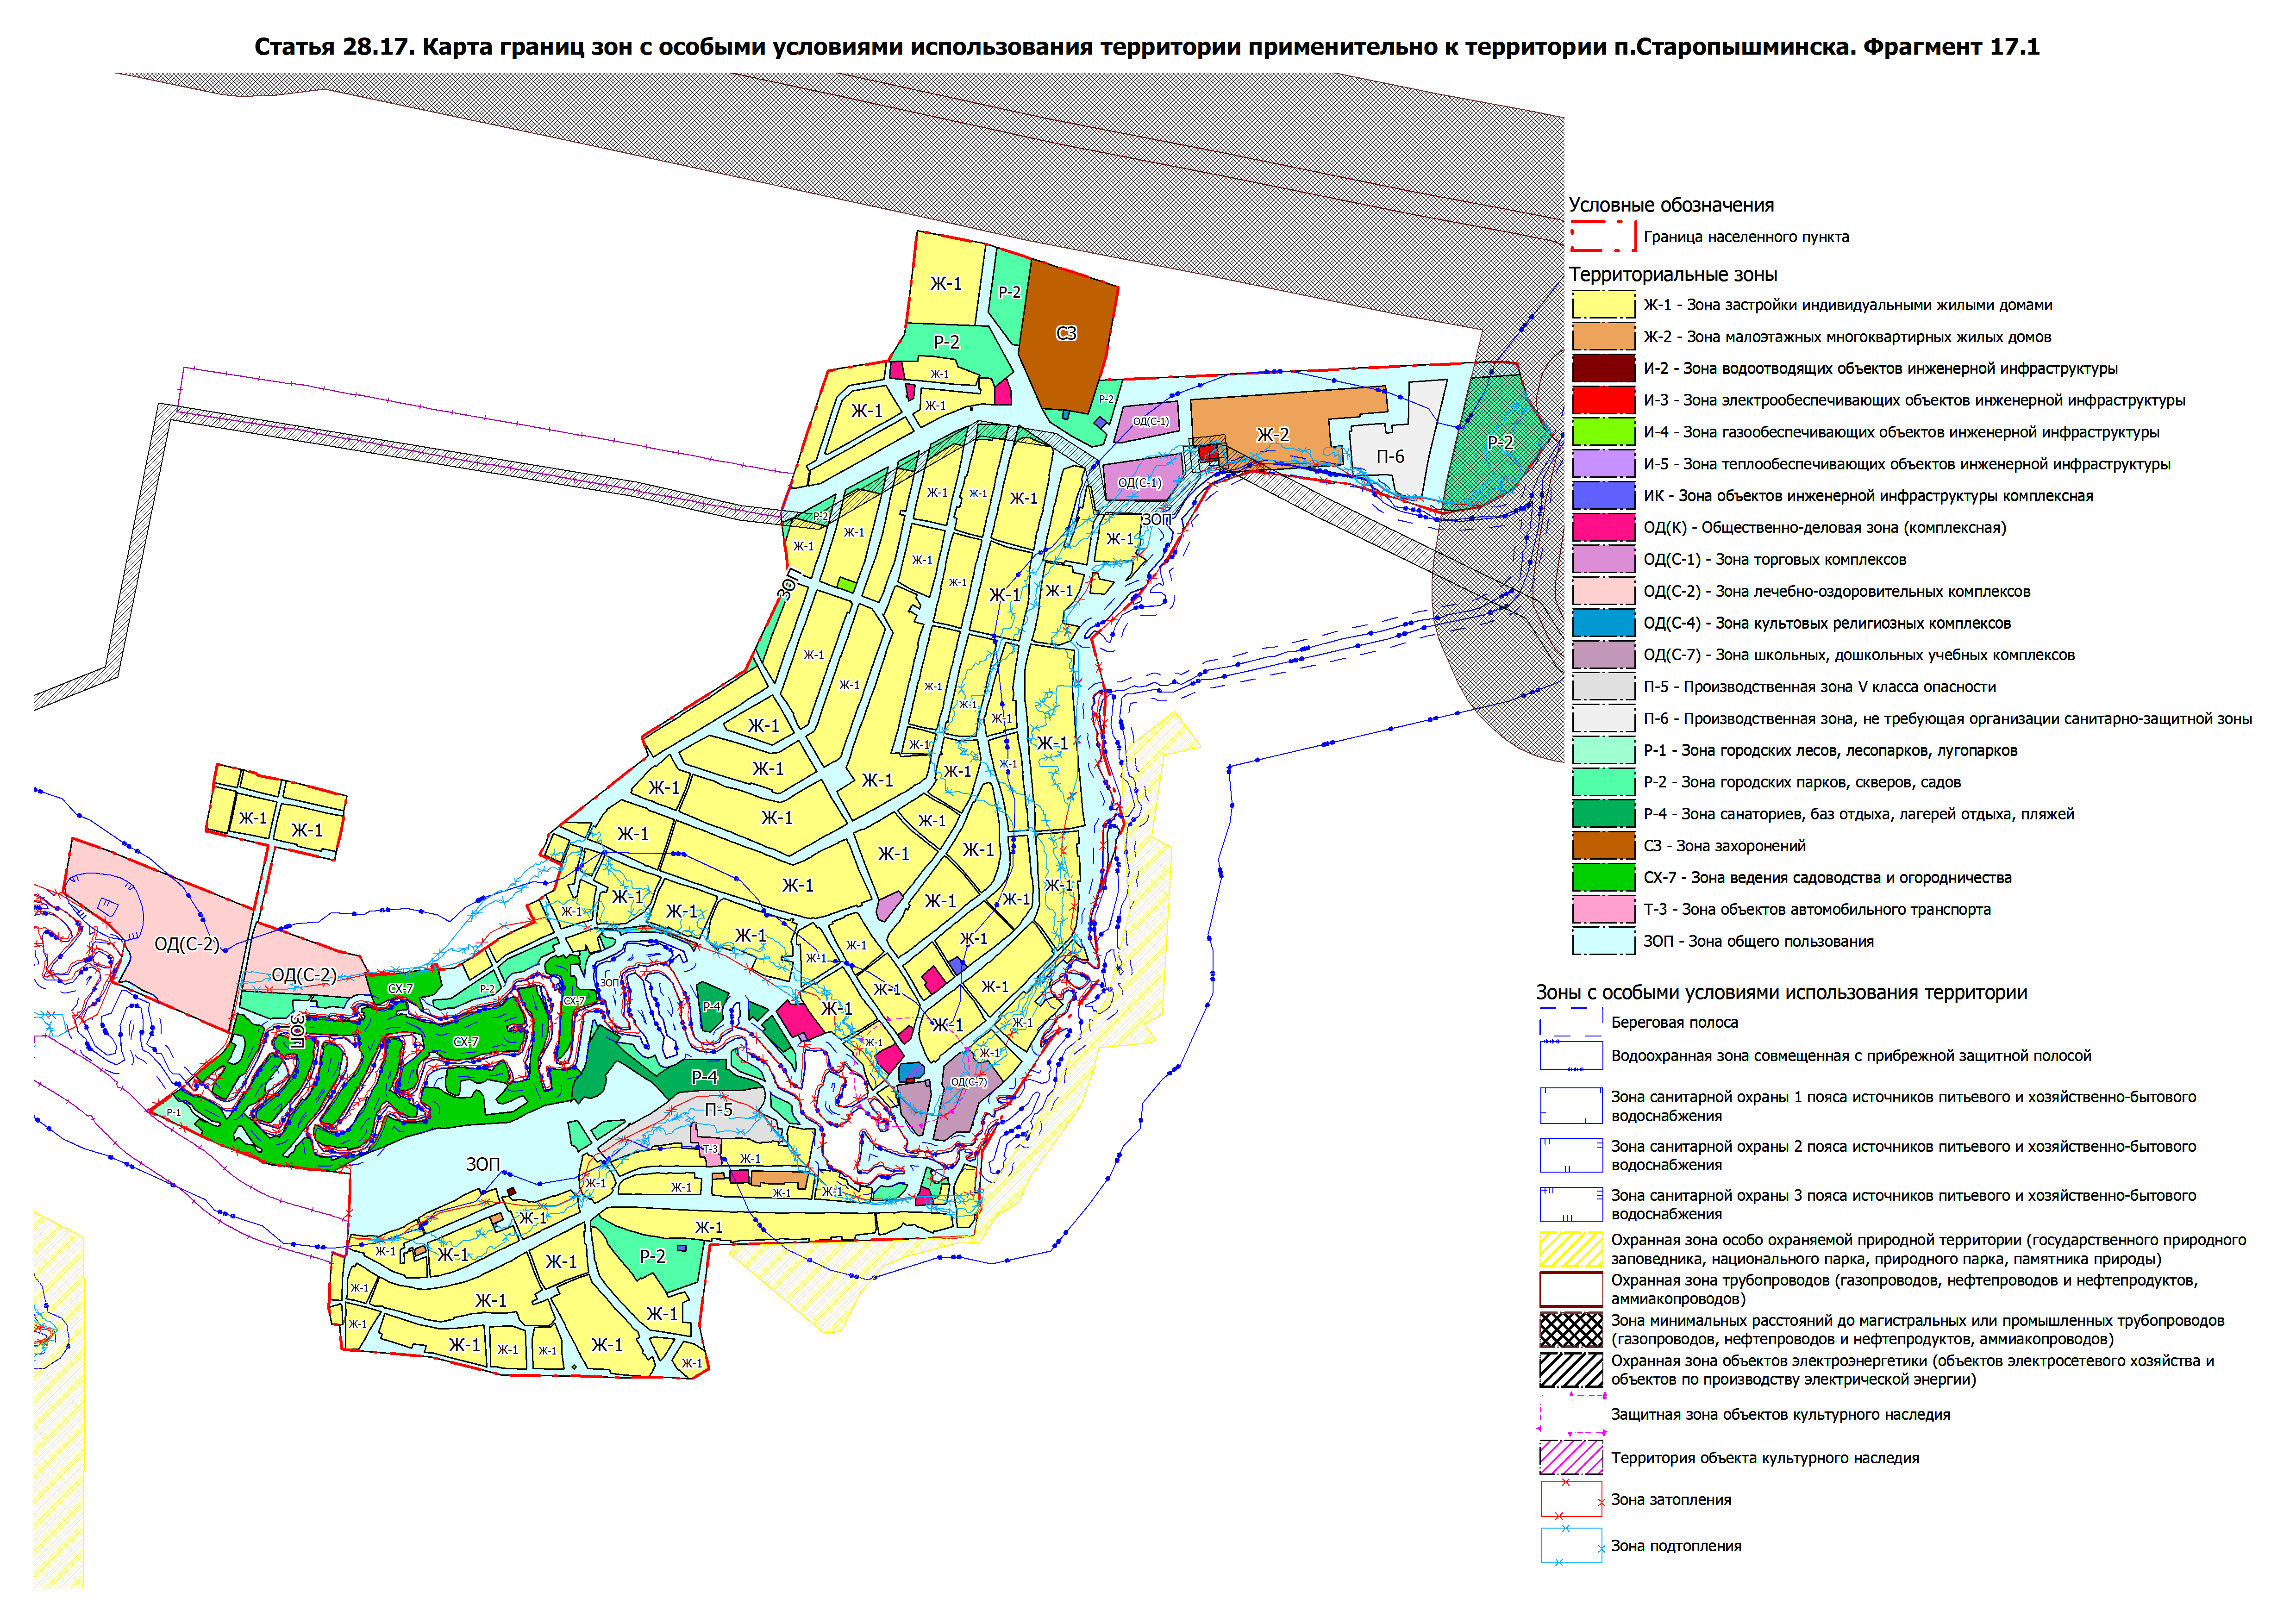The width and height of the screenshot is (2296, 1623).
Task: Click the Береговая полоса dashed line symbol
Action: [1571, 1022]
